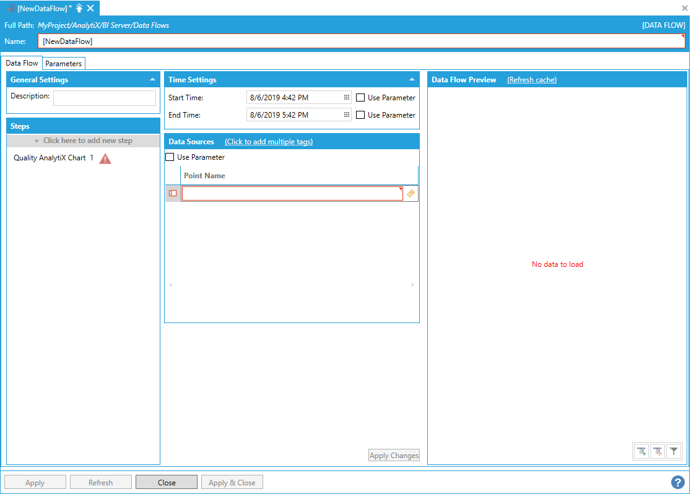Image resolution: width=691 pixels, height=494 pixels.
Task: Click the Description input field
Action: coord(105,98)
